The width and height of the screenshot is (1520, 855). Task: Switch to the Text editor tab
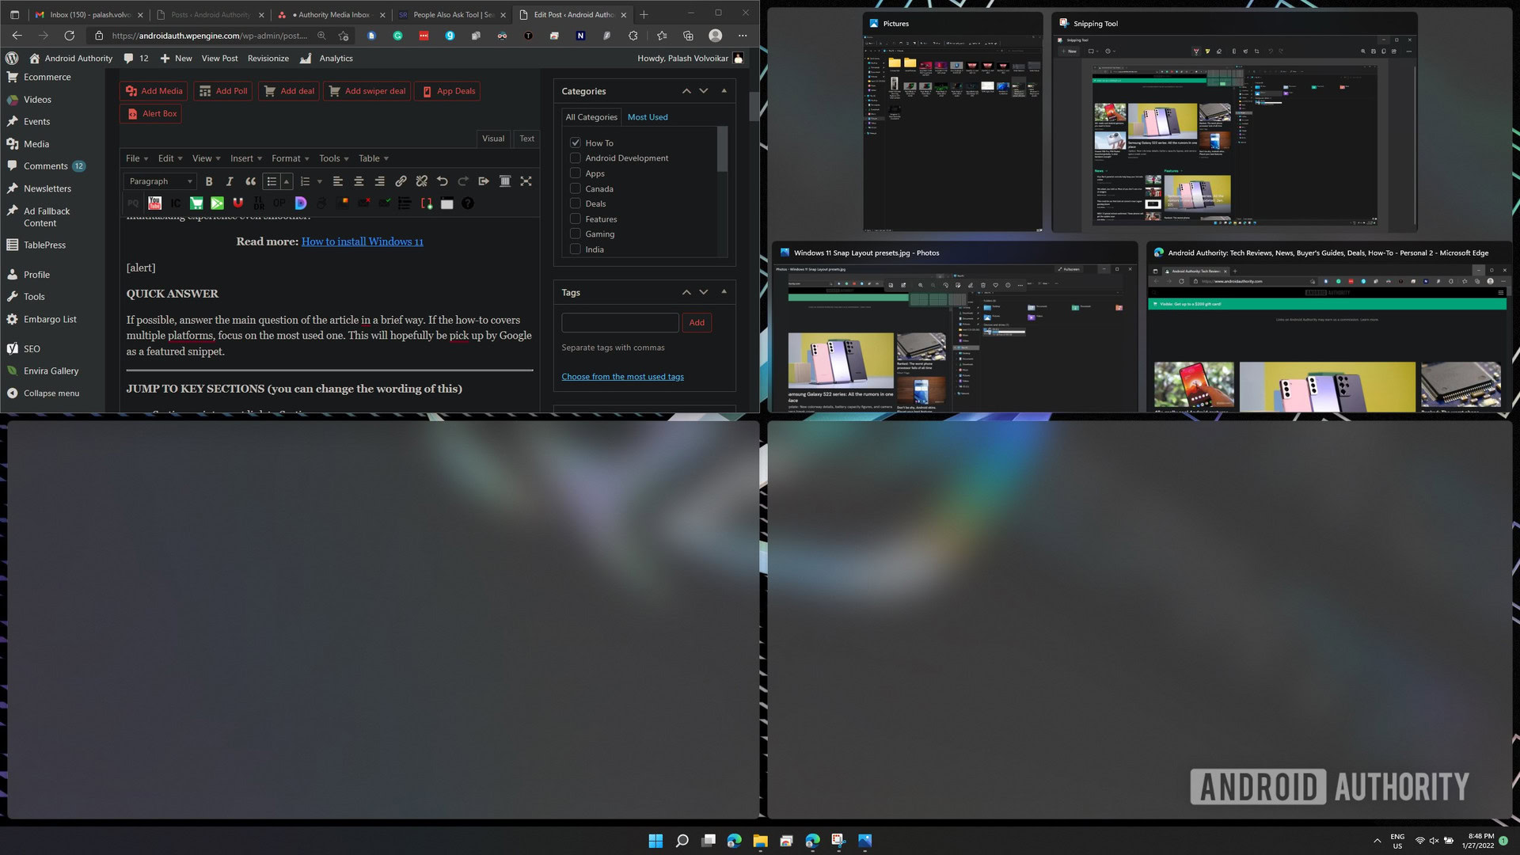[x=526, y=139]
